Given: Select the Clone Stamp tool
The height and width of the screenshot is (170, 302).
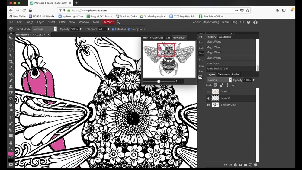Looking at the screenshot, I should point(11,86).
